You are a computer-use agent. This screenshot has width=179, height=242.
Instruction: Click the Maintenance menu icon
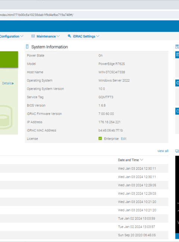pos(33,36)
